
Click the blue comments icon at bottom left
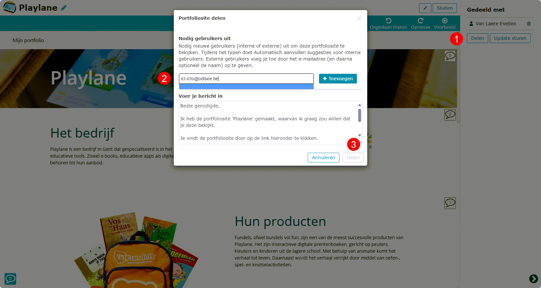point(10,279)
